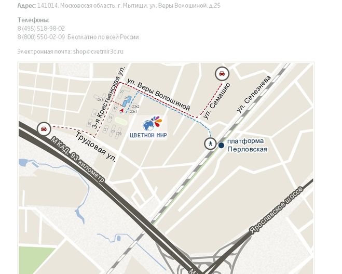Screen dimensions: 342x274
Task: Click phone number 8 (495) 518-98-02
Action: pyautogui.click(x=41, y=29)
